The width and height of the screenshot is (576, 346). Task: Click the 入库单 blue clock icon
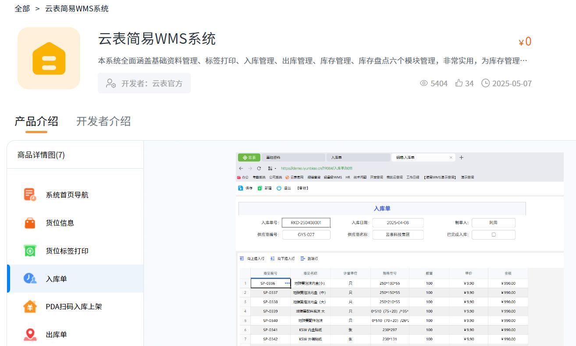click(x=30, y=279)
